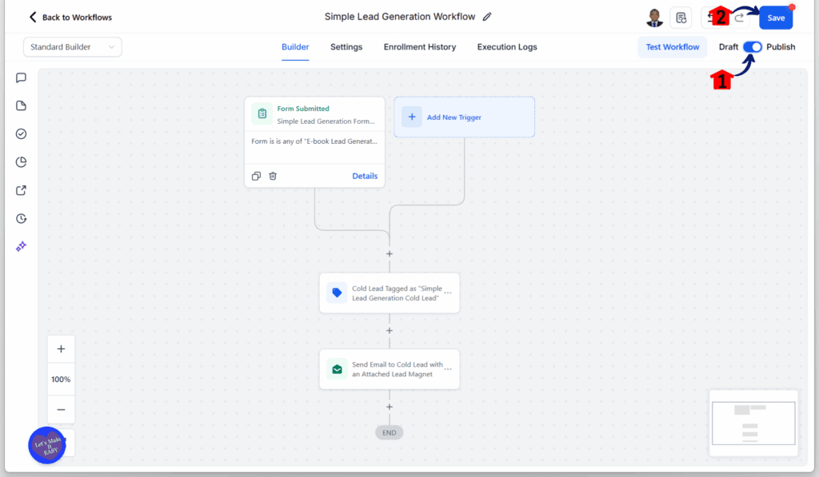Click the pencil icon to rename workflow
Image resolution: width=819 pixels, height=477 pixels.
click(487, 17)
